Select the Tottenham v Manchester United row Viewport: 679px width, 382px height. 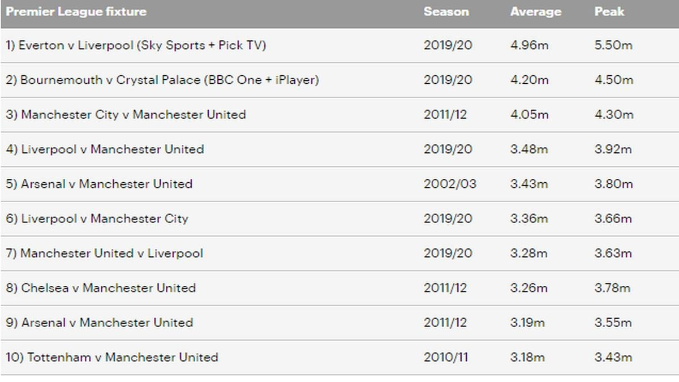pos(112,357)
